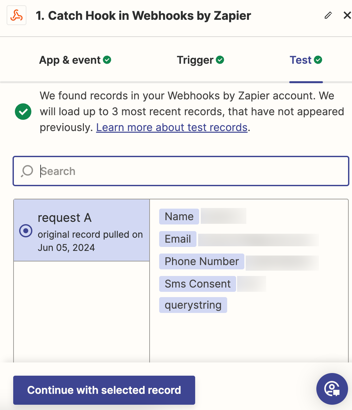
Task: Open Learn more about test records link
Action: pyautogui.click(x=172, y=127)
